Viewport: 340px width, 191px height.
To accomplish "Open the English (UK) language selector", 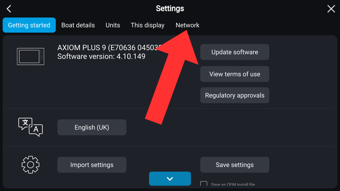I will pos(92,127).
